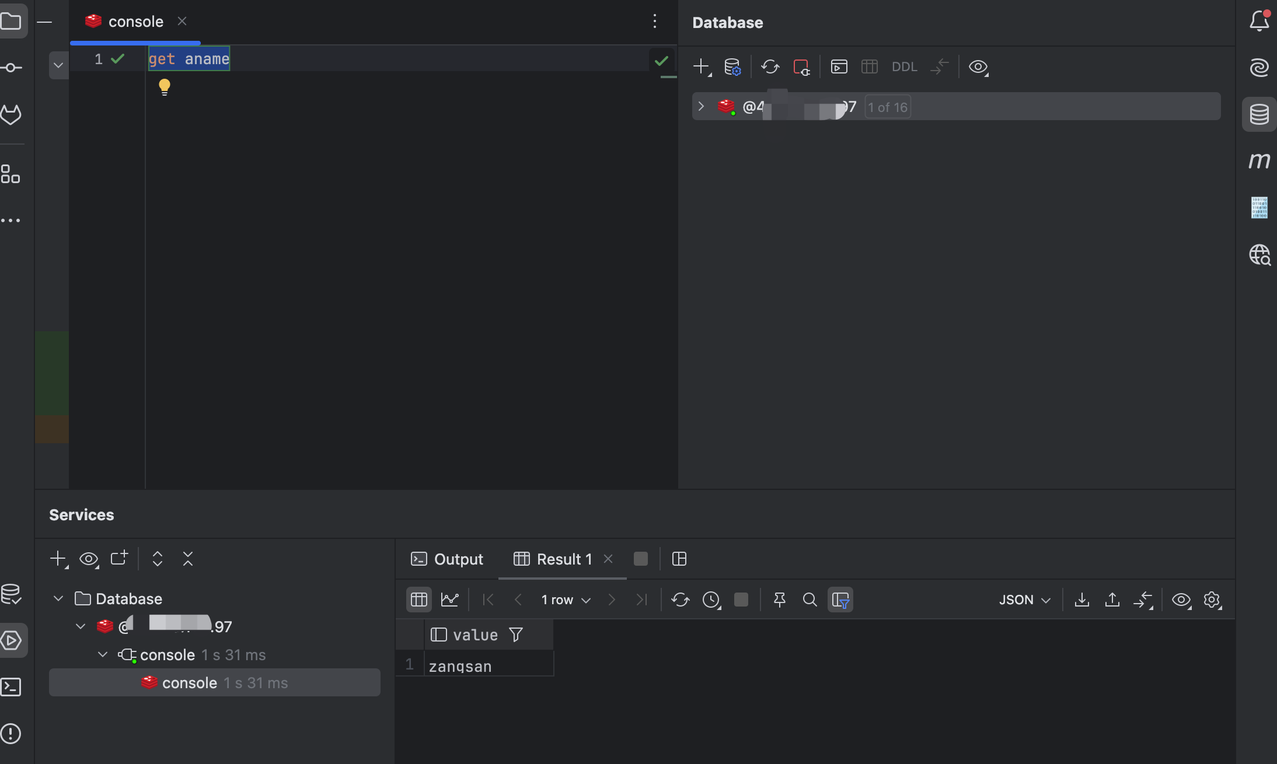Click the filter column values icon

pyautogui.click(x=516, y=634)
